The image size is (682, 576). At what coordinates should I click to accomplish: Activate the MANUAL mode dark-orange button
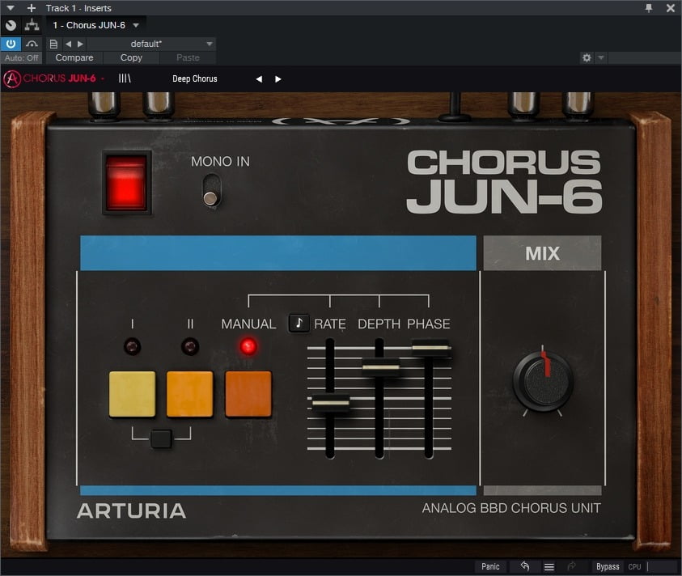[x=248, y=394]
